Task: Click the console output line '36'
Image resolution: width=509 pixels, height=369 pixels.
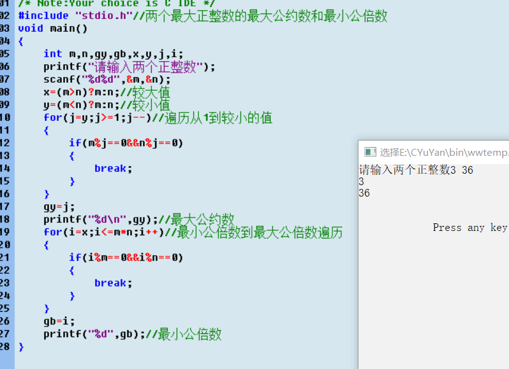Action: tap(364, 193)
